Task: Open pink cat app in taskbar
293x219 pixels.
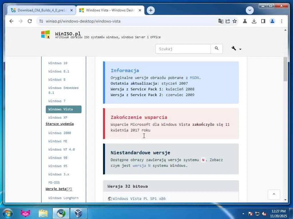Action: pyautogui.click(x=25, y=213)
